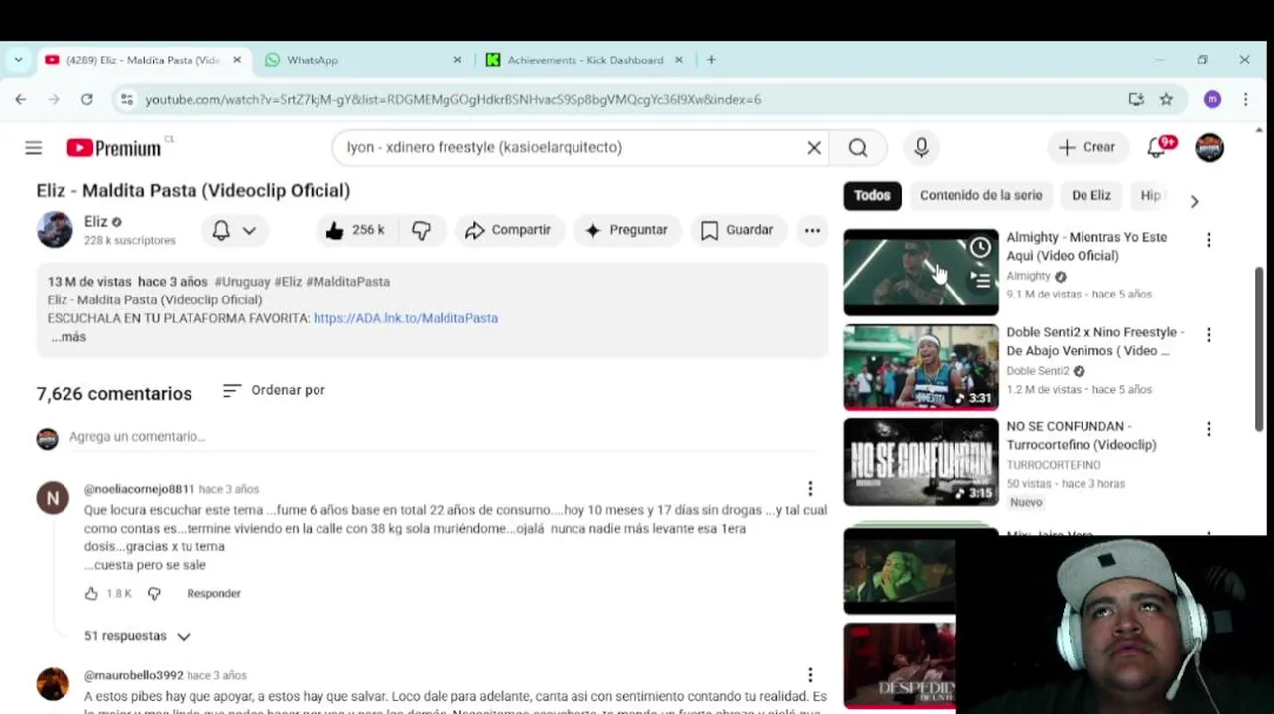Expand description with ...más
The height and width of the screenshot is (714, 1274).
68,337
